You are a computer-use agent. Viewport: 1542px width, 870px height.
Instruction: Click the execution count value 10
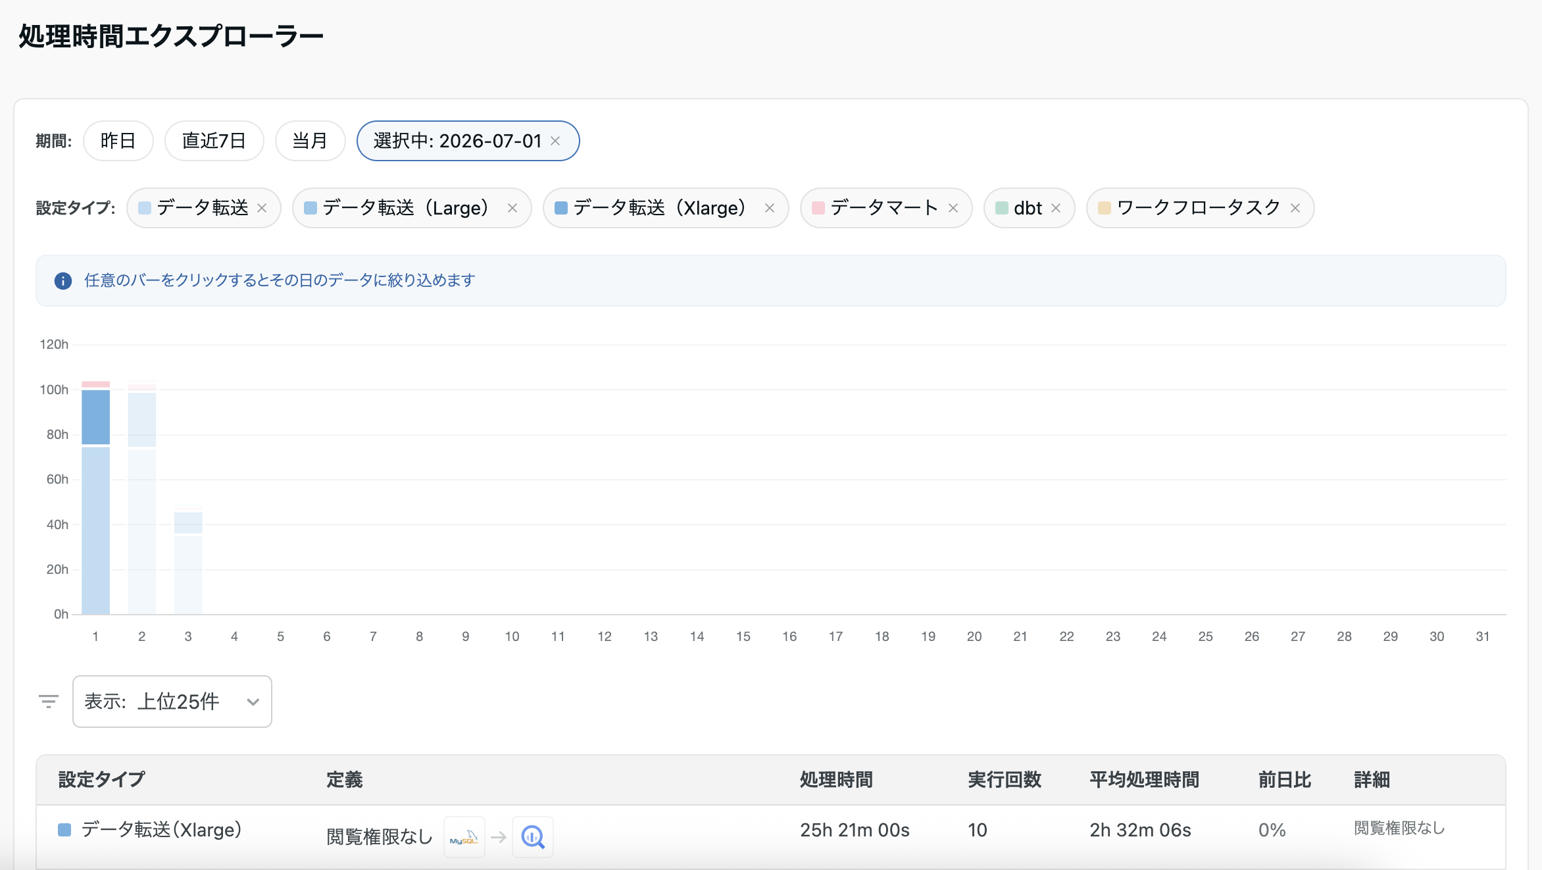978,830
